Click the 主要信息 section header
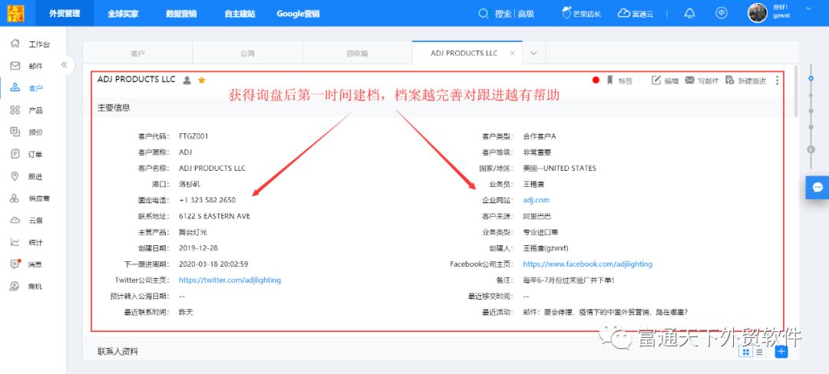This screenshot has height=374, width=829. (114, 107)
